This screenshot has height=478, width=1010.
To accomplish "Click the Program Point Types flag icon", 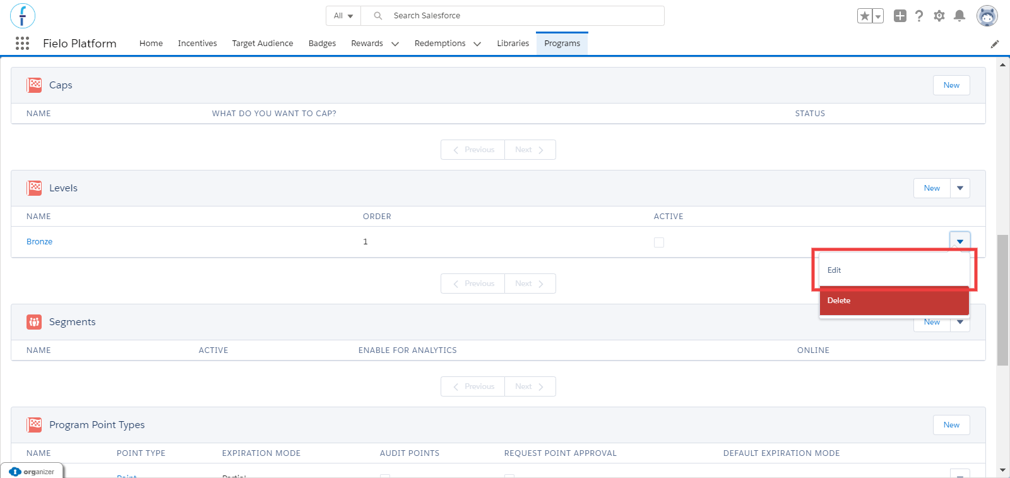I will [34, 425].
